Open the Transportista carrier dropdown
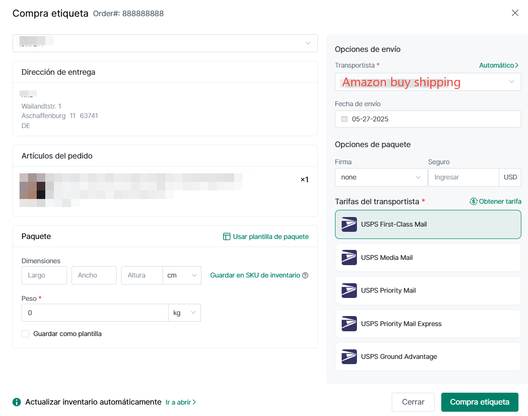Screen dimensions: 528x416 click(x=428, y=82)
